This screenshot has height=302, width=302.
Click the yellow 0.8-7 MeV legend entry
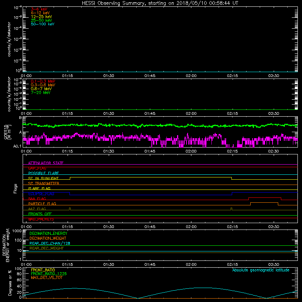(41, 89)
